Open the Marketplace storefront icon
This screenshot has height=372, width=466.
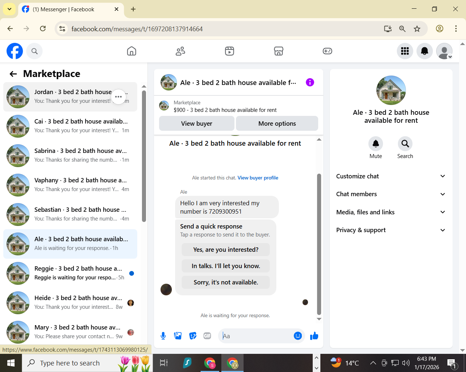(x=279, y=51)
